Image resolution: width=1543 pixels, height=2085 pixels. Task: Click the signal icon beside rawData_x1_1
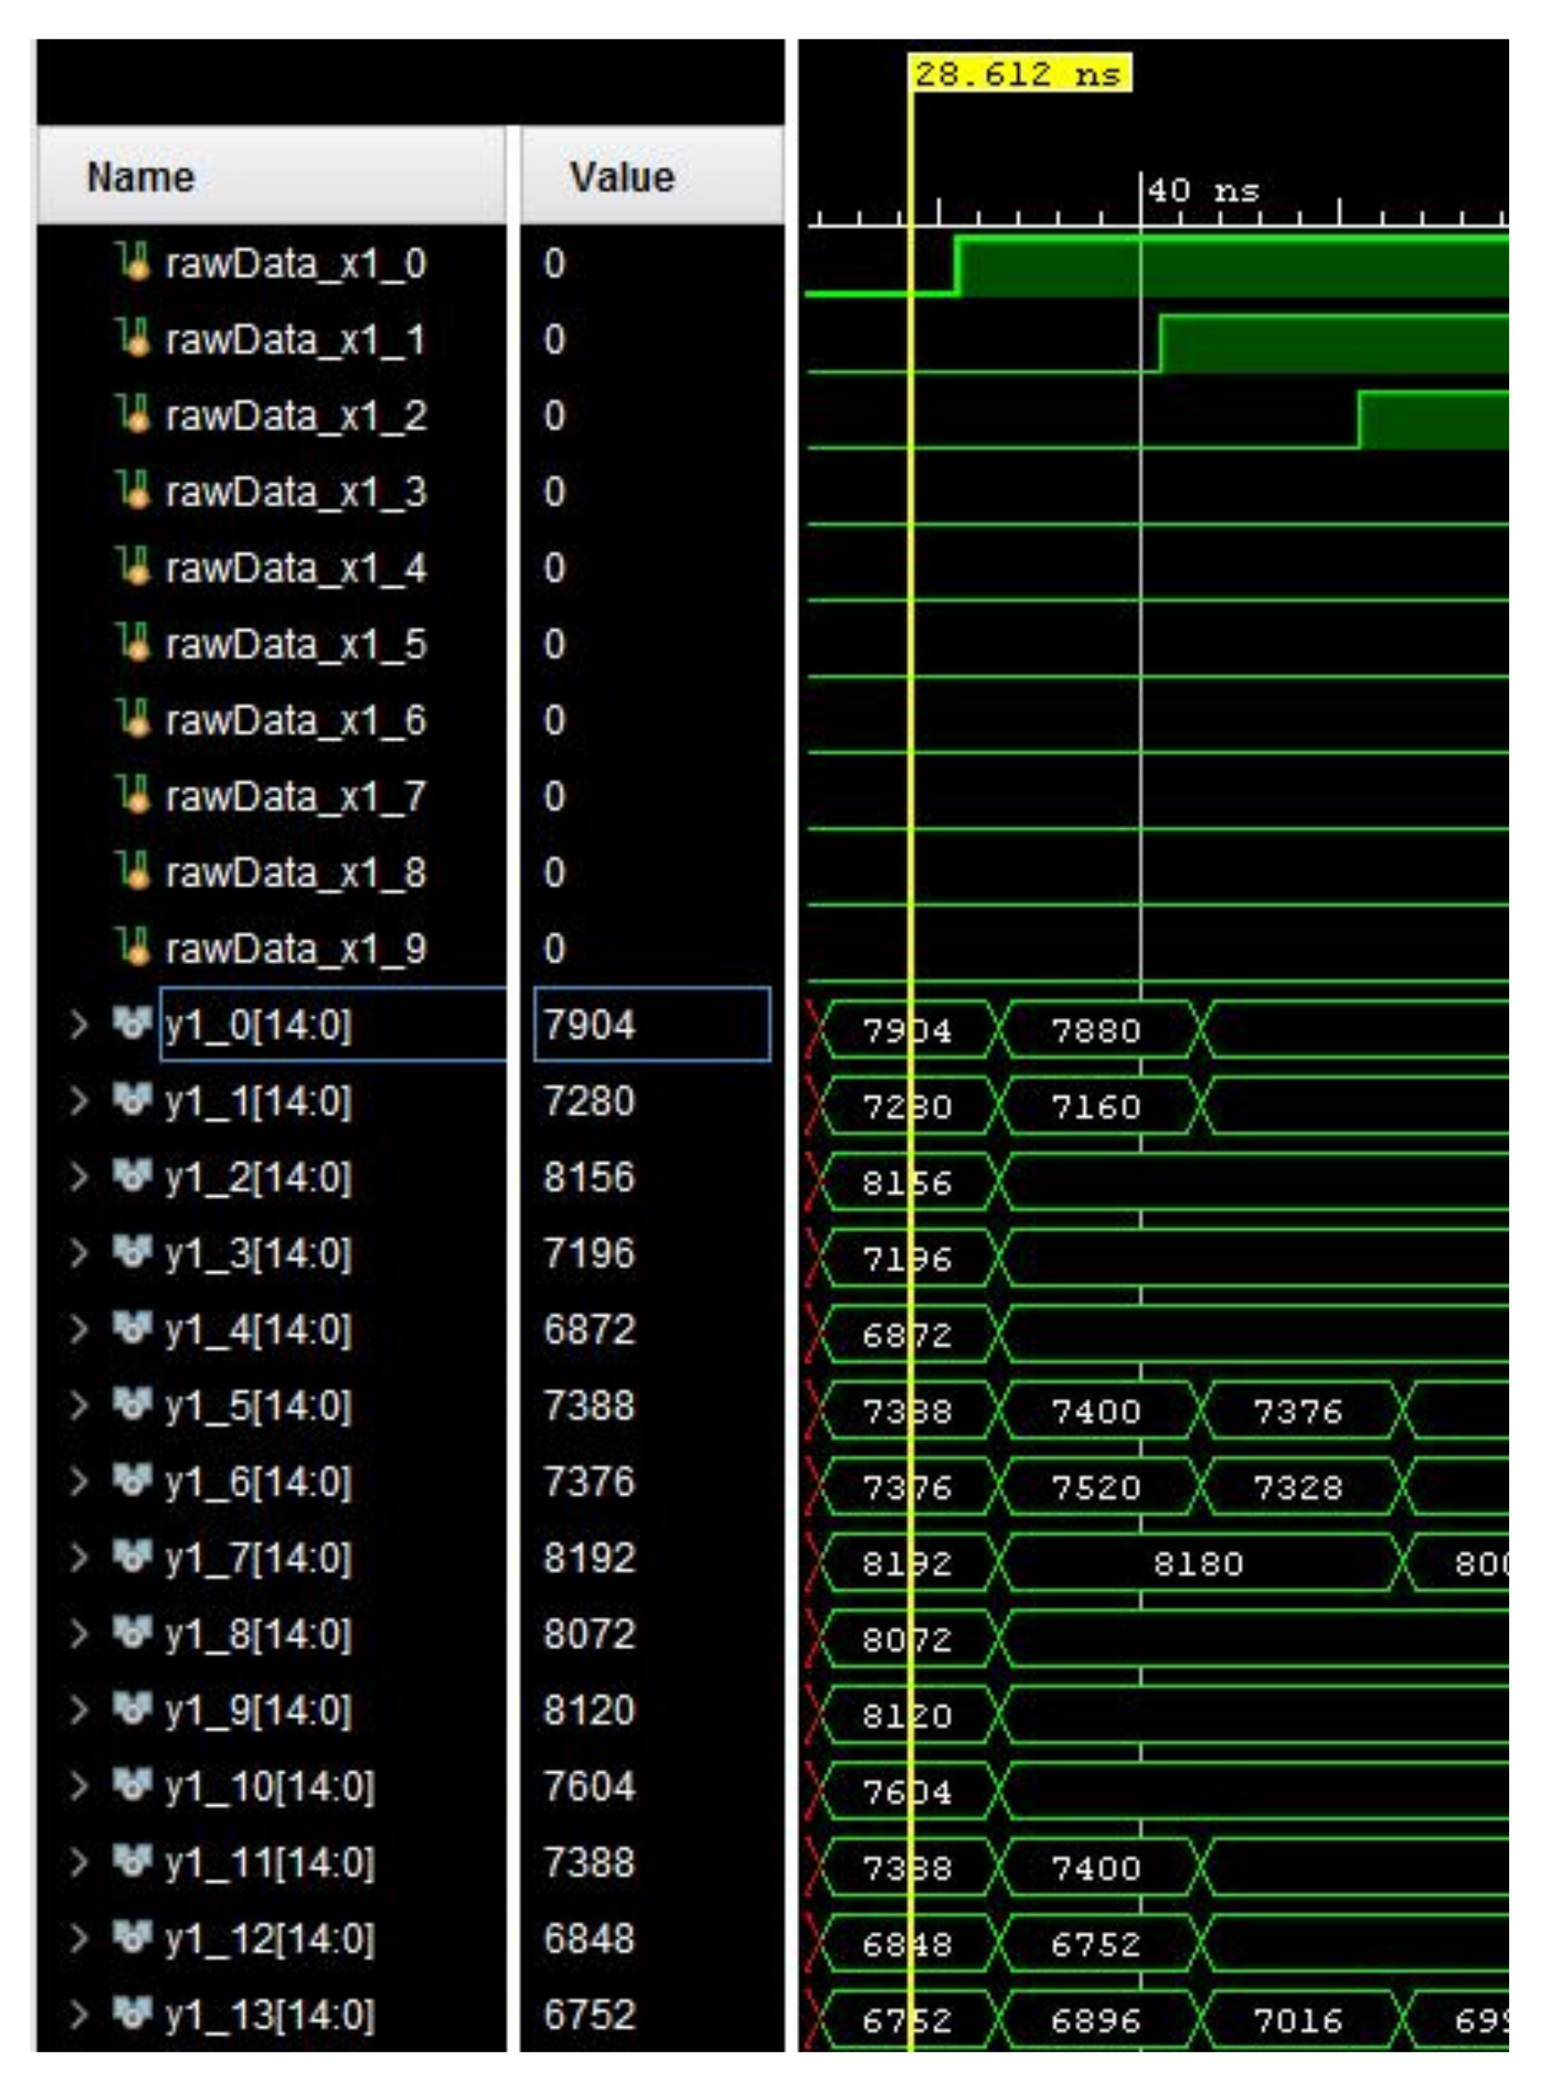coord(133,338)
